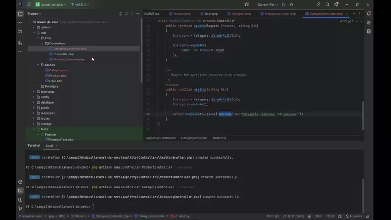This screenshot has width=391, height=220.
Task: Start debugging with the bug icon
Action: pos(291,5)
